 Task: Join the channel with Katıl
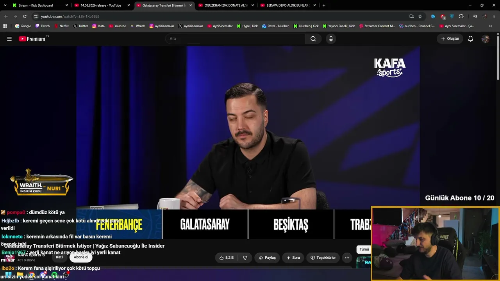(x=60, y=257)
